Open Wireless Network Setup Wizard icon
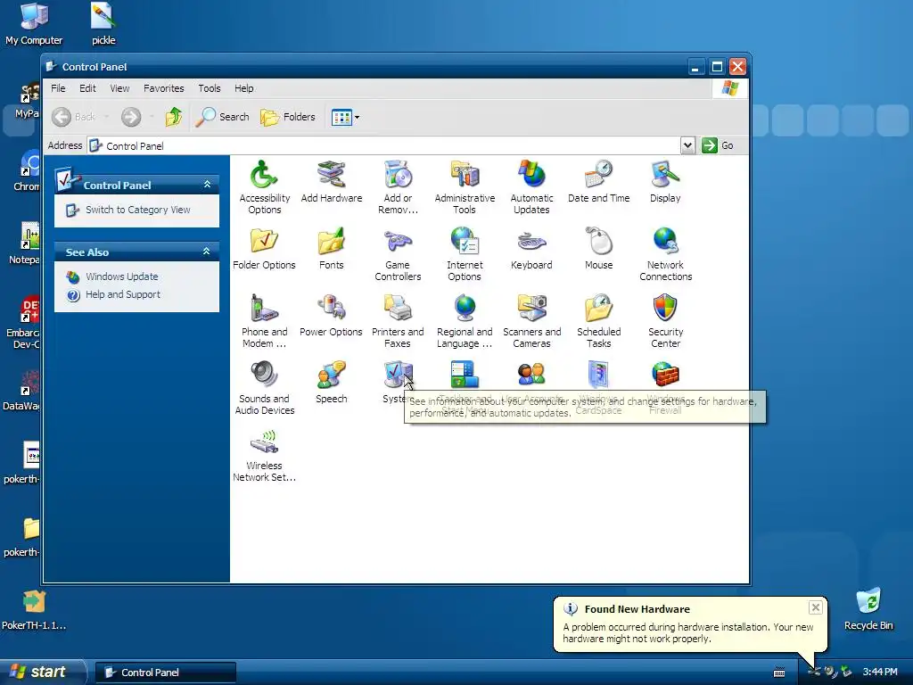Viewport: 913px width, 685px height. point(264,455)
